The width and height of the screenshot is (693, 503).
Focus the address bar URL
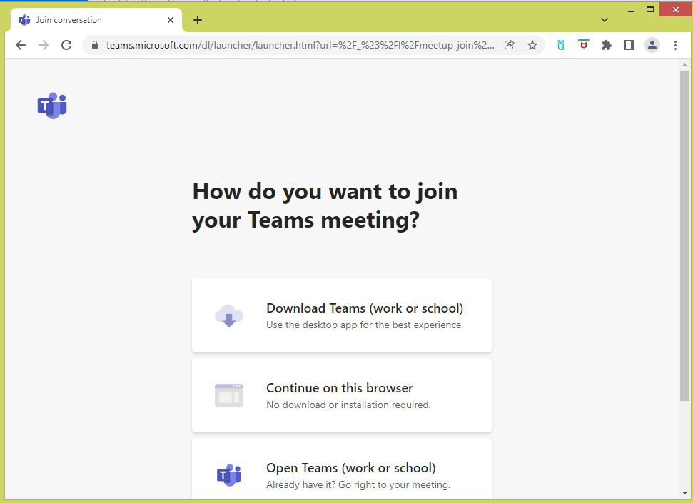300,45
